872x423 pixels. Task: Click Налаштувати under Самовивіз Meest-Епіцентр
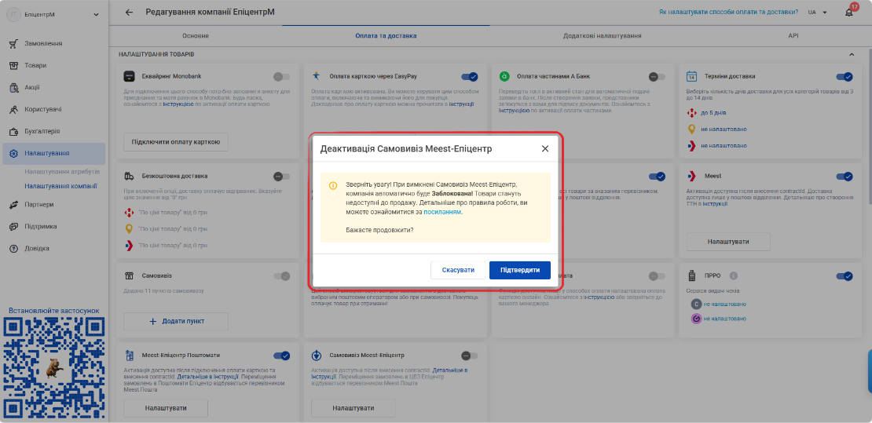(x=354, y=408)
